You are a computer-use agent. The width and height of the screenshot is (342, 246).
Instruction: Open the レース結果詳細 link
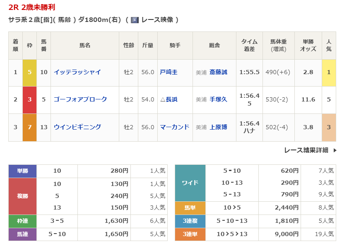[x=306, y=150]
